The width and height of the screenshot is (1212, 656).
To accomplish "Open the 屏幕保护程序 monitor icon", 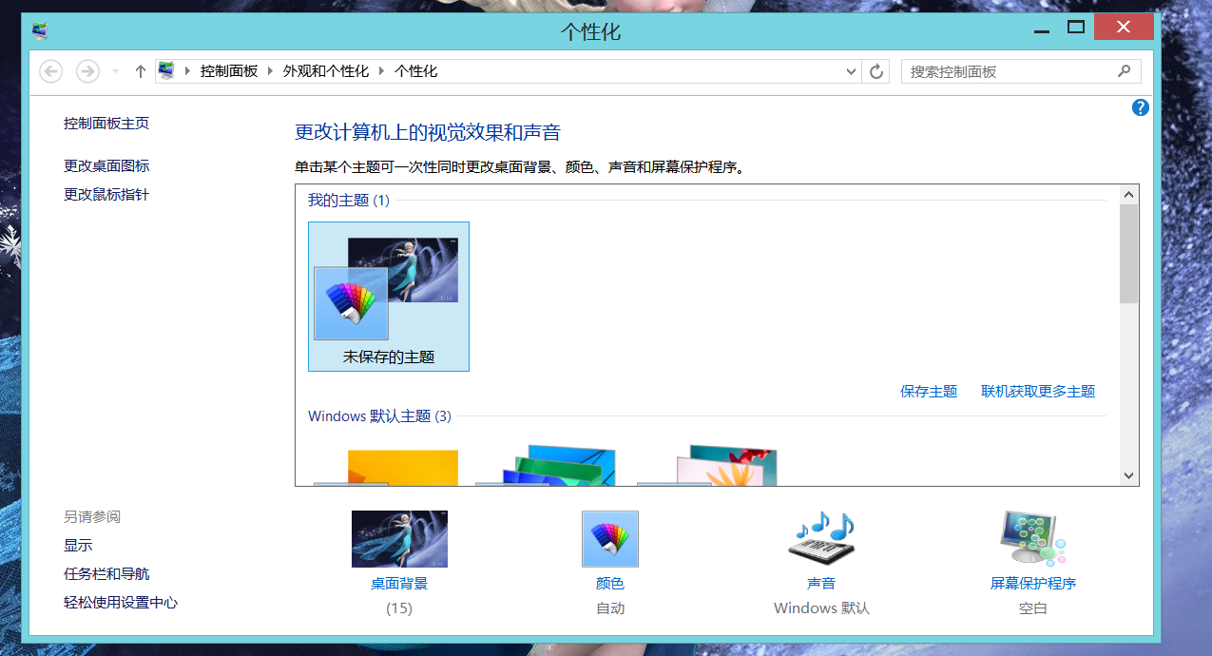I will [1032, 538].
